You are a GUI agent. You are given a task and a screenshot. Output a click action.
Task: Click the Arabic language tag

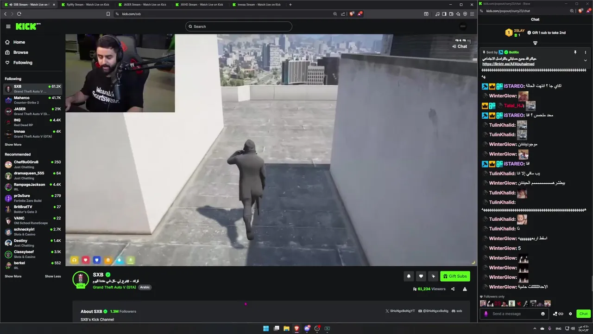tap(145, 287)
